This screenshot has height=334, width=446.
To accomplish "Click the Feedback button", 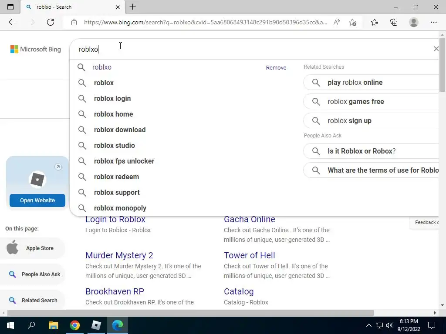I will (x=425, y=222).
